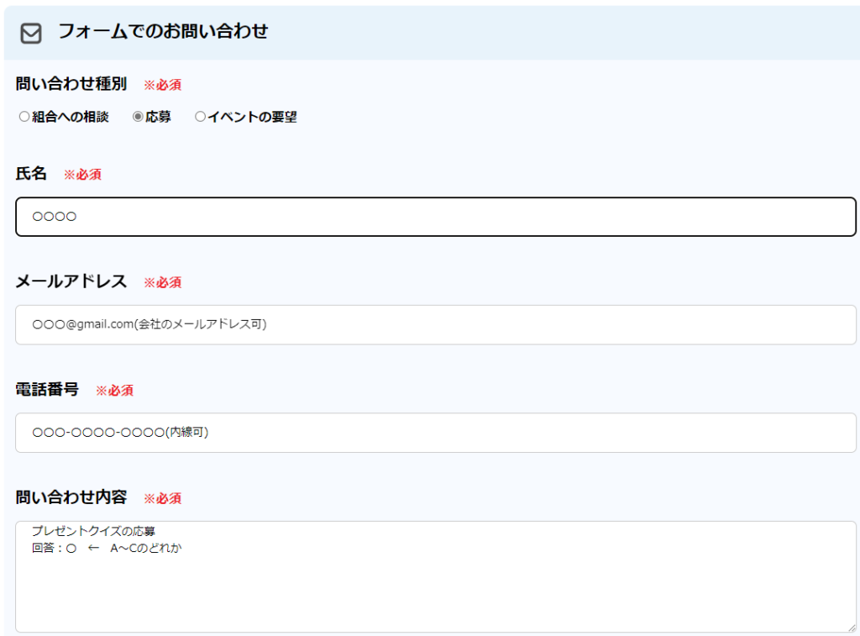The height and width of the screenshot is (636, 860).
Task: Click the 問い合わせ内容 field label
Action: pyautogui.click(x=71, y=497)
